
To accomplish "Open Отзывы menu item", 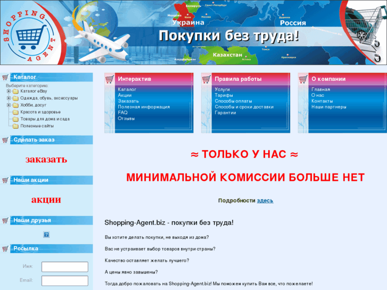I will (126, 119).
